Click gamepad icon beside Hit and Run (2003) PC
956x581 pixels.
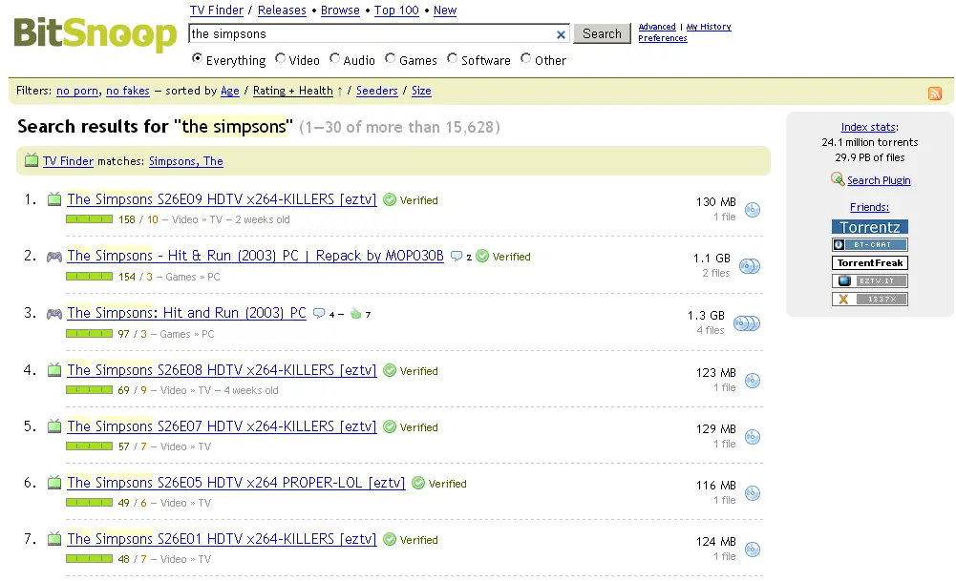coord(54,314)
